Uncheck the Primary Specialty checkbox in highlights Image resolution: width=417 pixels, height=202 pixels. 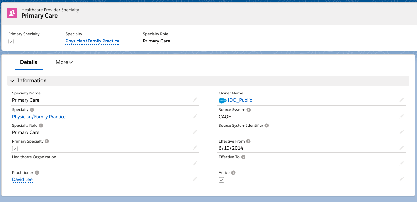tap(11, 41)
